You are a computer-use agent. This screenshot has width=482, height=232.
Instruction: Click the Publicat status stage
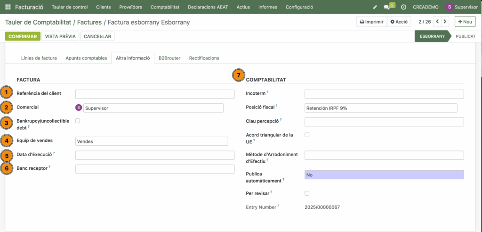[465, 36]
